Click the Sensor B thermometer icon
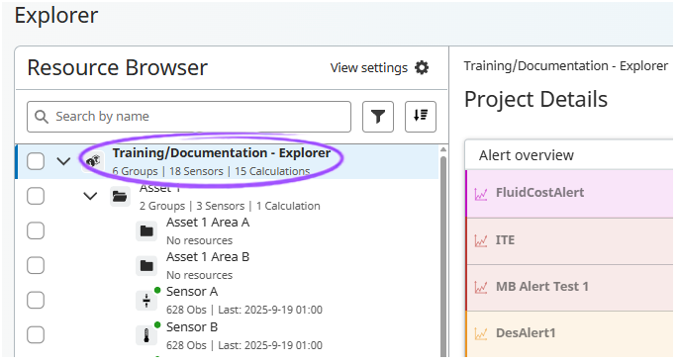 coord(146,335)
